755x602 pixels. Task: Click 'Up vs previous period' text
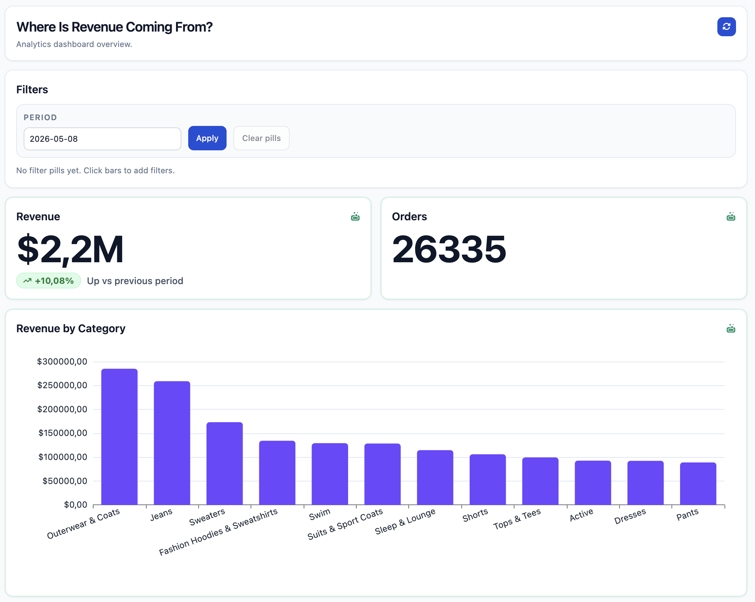pos(135,281)
